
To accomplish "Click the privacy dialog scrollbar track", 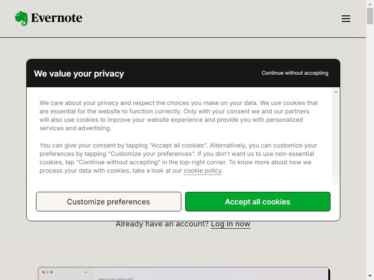I will [x=336, y=138].
